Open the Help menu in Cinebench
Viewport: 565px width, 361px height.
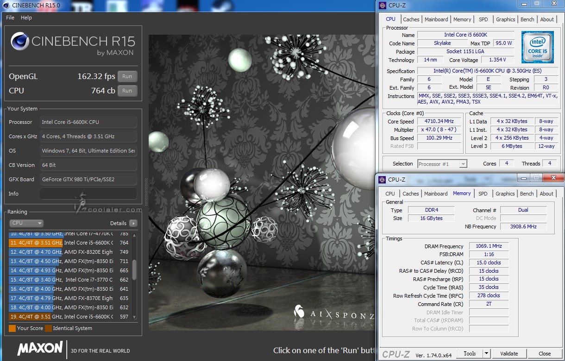[26, 18]
